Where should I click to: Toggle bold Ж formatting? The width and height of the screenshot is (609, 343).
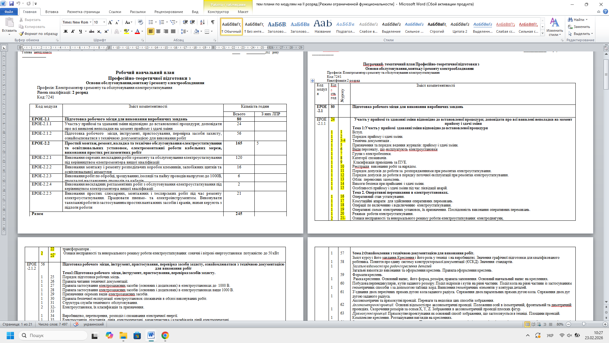pos(66,31)
